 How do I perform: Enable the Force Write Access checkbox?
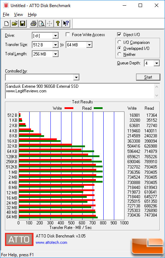click(x=67, y=35)
